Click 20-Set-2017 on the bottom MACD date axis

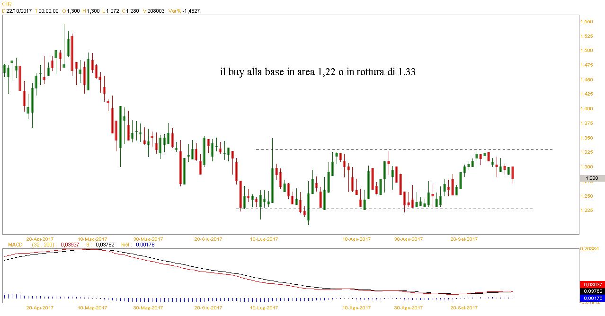coord(464,308)
